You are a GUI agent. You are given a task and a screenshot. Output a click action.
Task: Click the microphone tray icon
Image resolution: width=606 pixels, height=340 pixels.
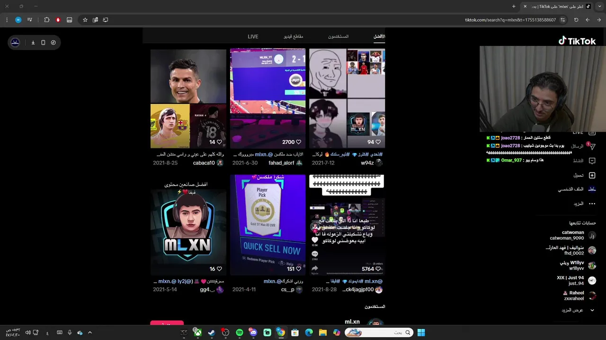pos(70,332)
